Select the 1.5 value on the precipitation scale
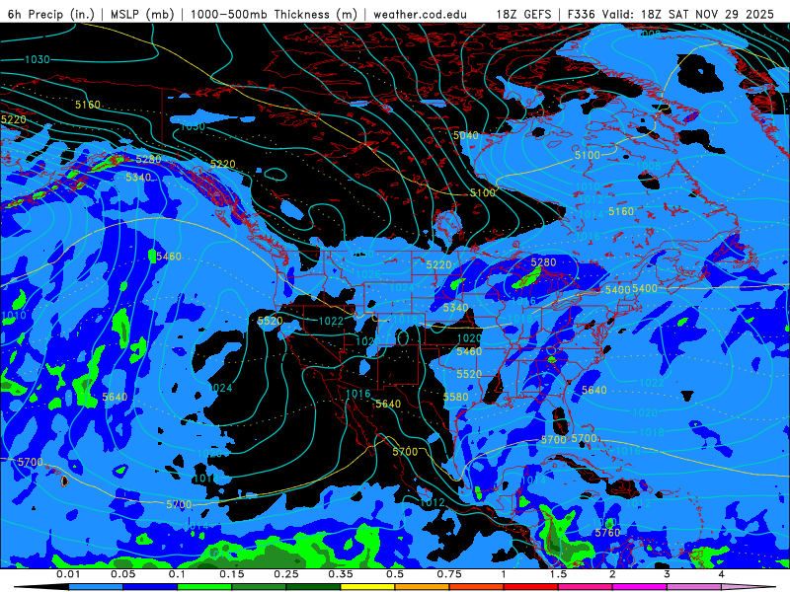 click(558, 574)
